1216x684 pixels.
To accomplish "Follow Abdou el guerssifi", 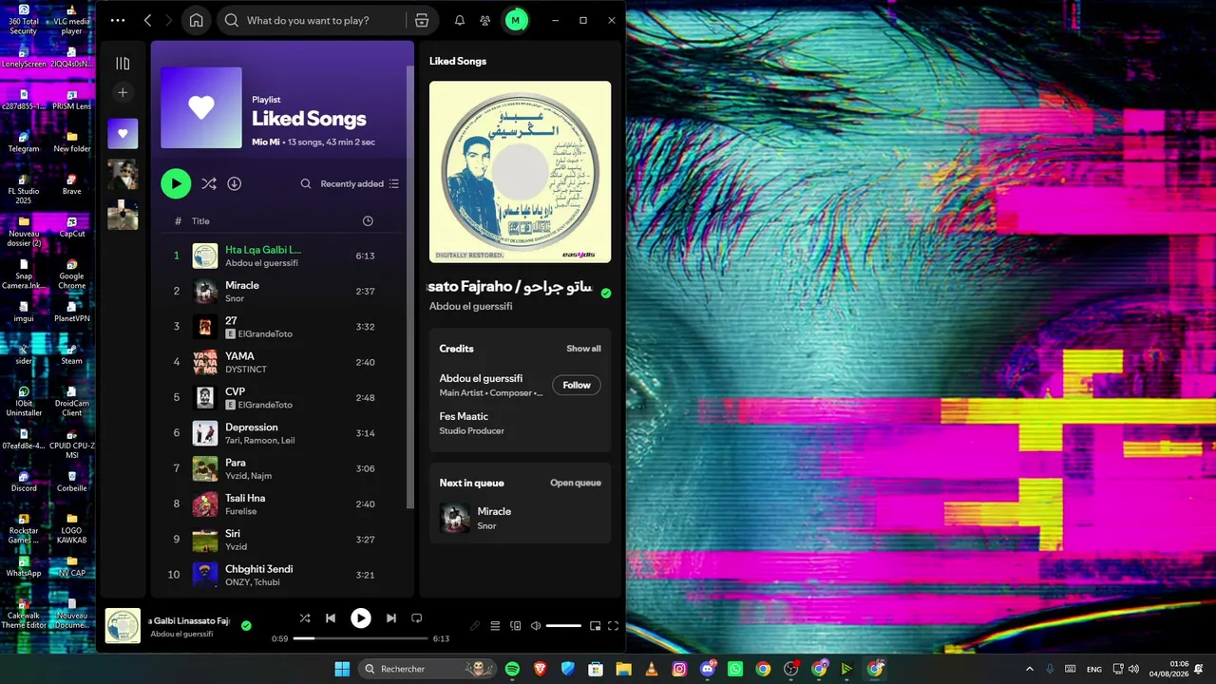I will pyautogui.click(x=577, y=385).
